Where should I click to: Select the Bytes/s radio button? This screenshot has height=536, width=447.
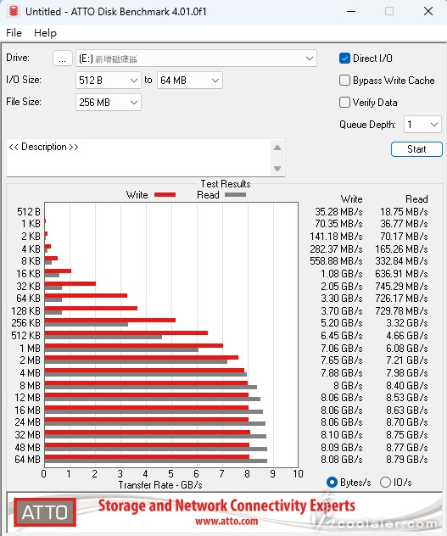coord(332,482)
